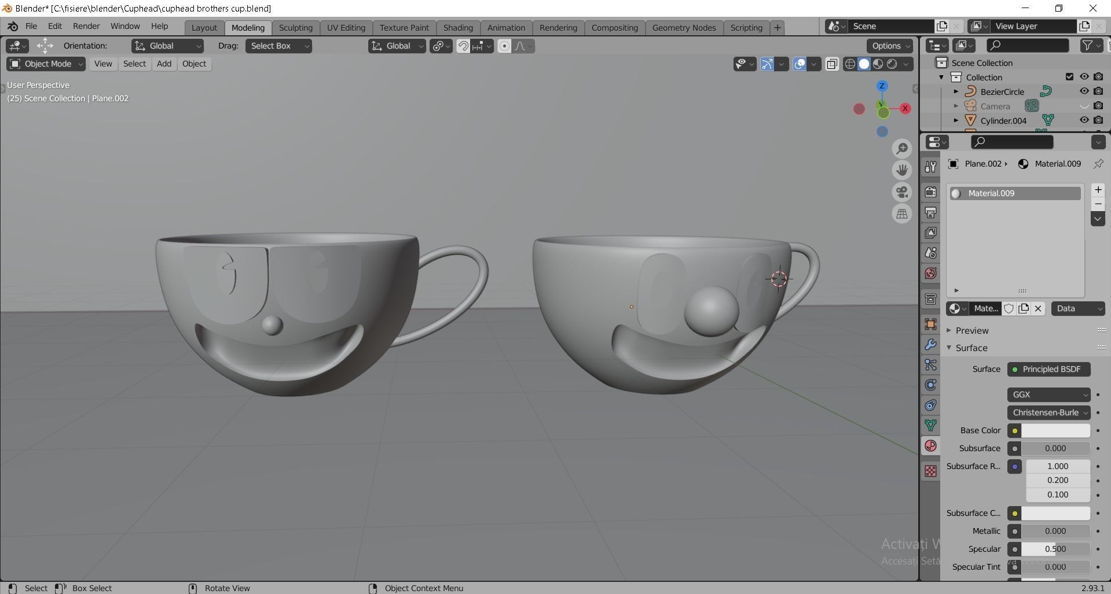Remove the selected material slot
Viewport: 1111px width, 594px height.
[1098, 204]
